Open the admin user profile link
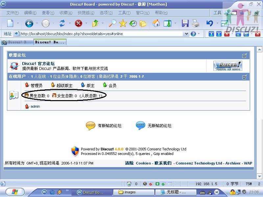 (35, 106)
